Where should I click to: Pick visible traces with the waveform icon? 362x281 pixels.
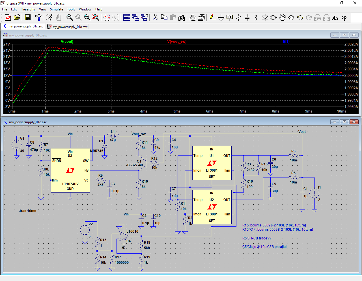[107, 18]
